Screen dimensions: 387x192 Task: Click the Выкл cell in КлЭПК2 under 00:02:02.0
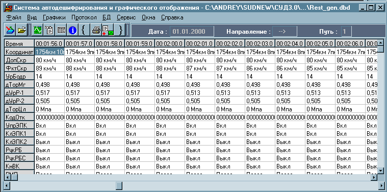pos(230,141)
